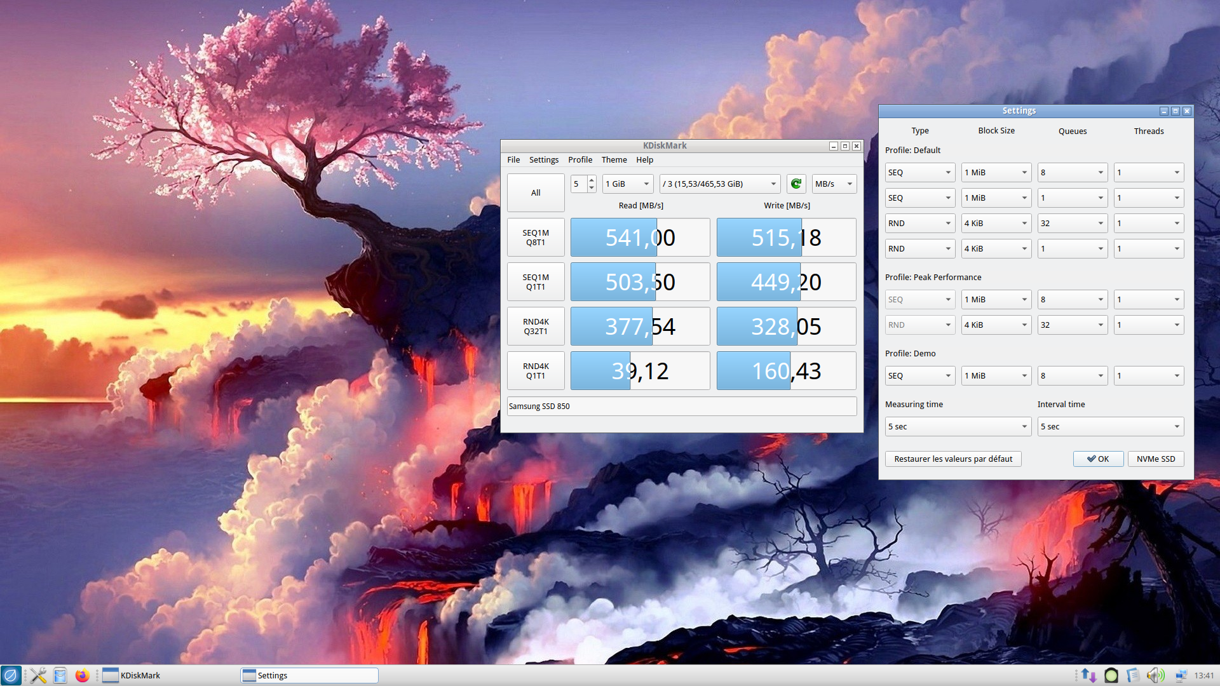The width and height of the screenshot is (1220, 686).
Task: Open the Theme menu
Action: [614, 159]
